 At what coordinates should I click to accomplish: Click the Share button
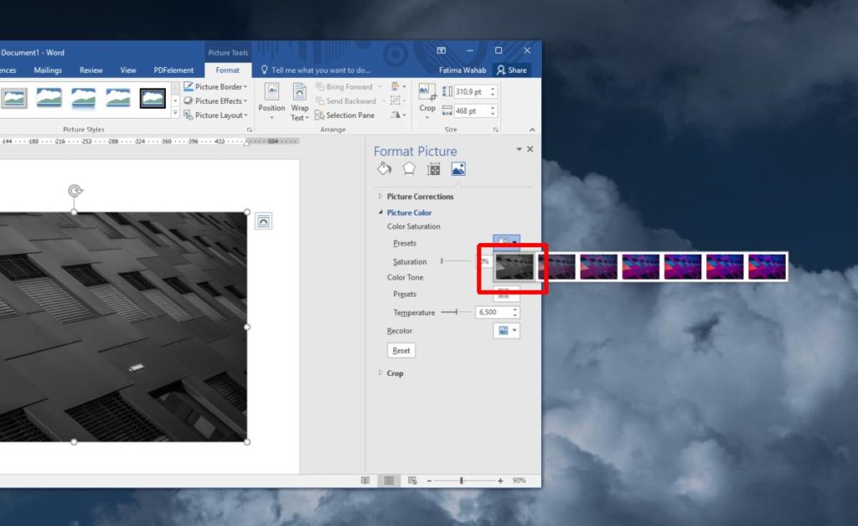(x=512, y=70)
